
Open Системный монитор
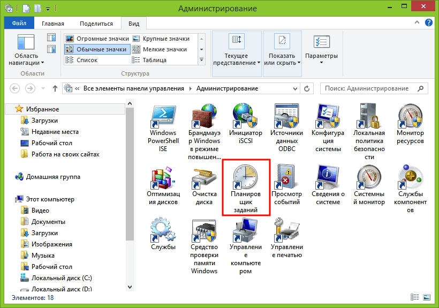click(369, 185)
